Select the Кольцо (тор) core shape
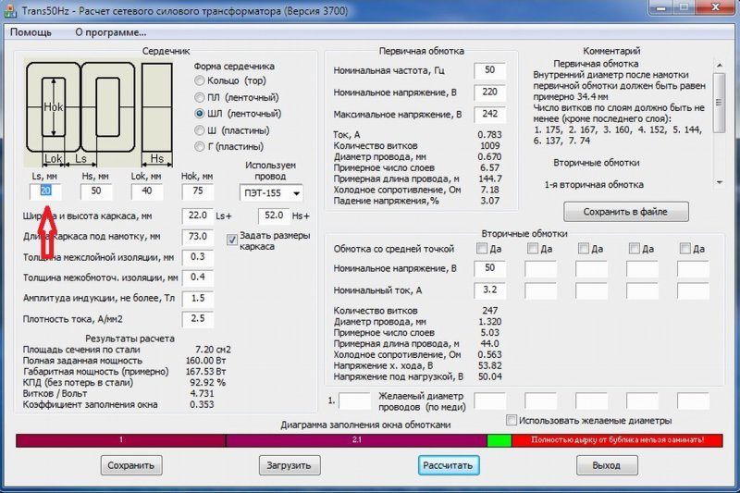Image resolution: width=740 pixels, height=493 pixels. click(200, 80)
